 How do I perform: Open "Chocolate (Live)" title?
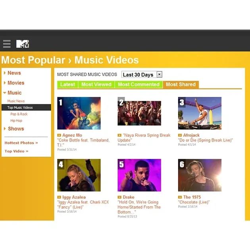pyautogui.click(x=194, y=202)
